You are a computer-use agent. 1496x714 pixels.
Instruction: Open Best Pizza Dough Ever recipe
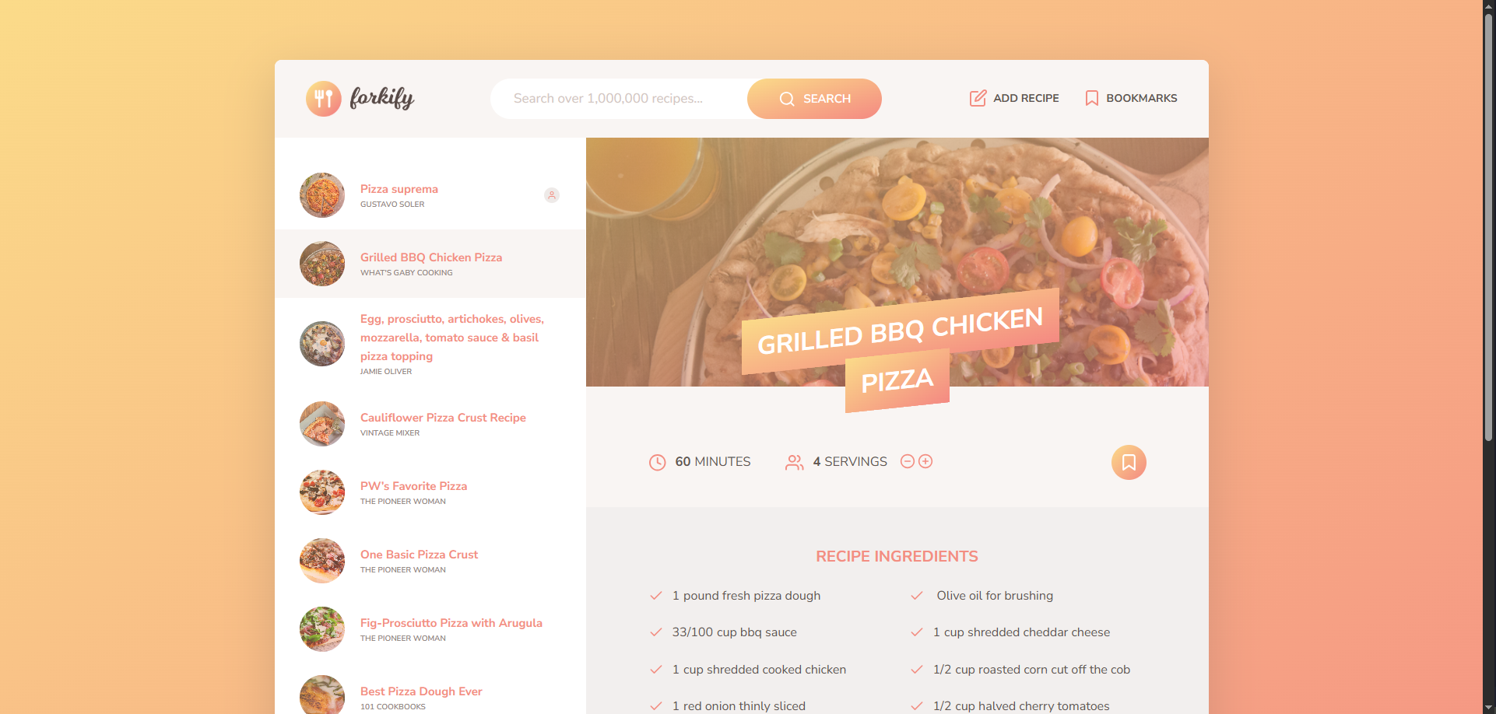tap(430, 693)
